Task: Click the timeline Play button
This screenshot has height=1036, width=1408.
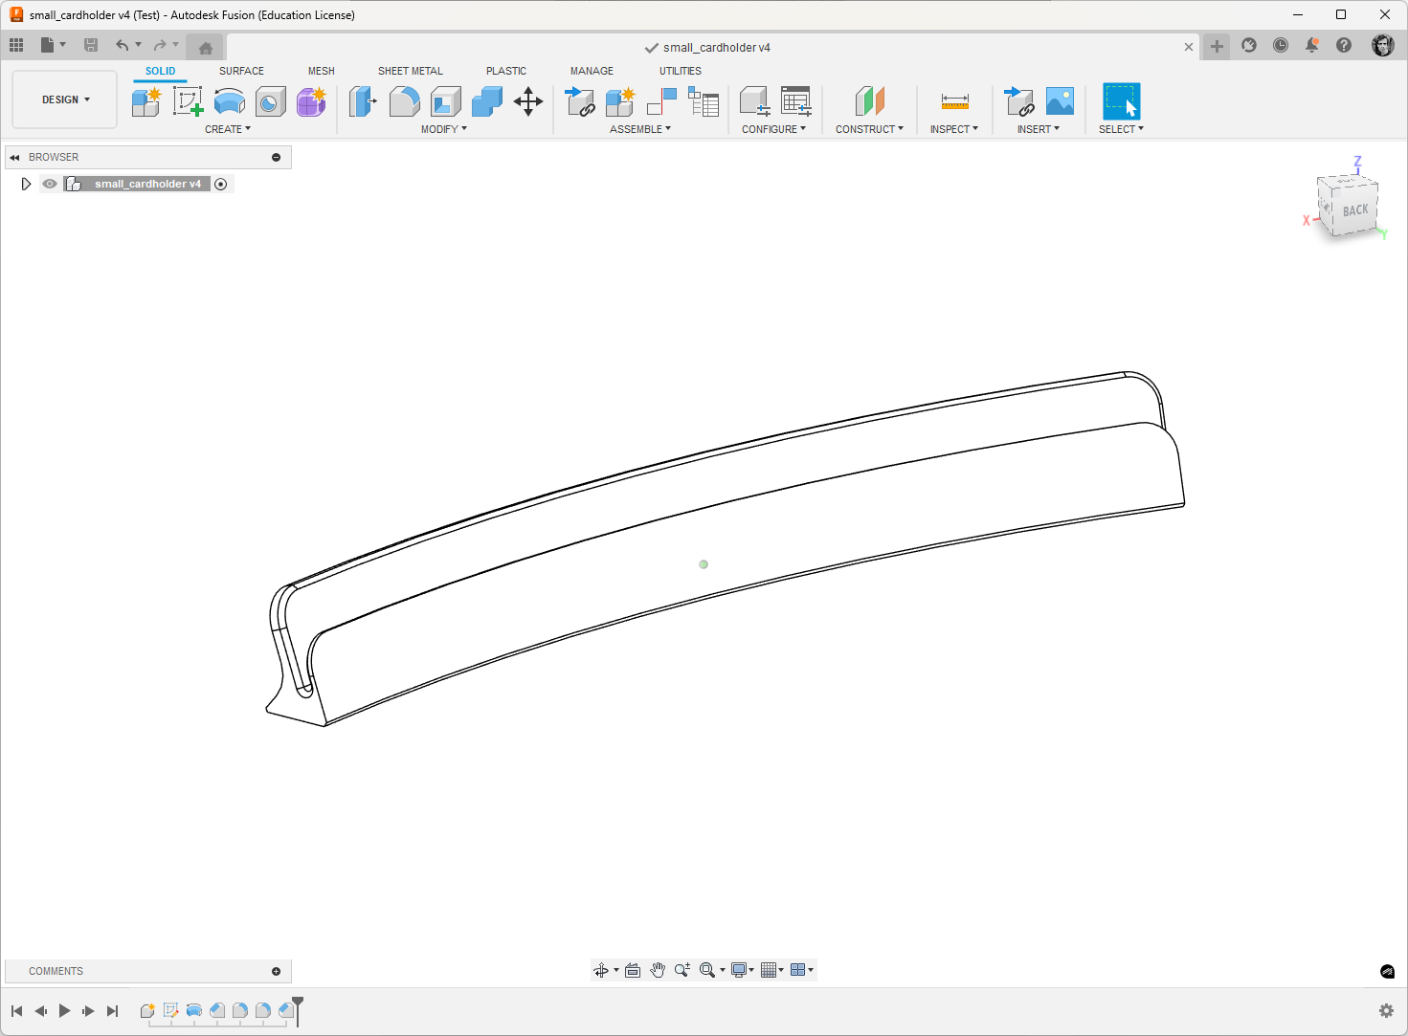Action: tap(64, 1011)
